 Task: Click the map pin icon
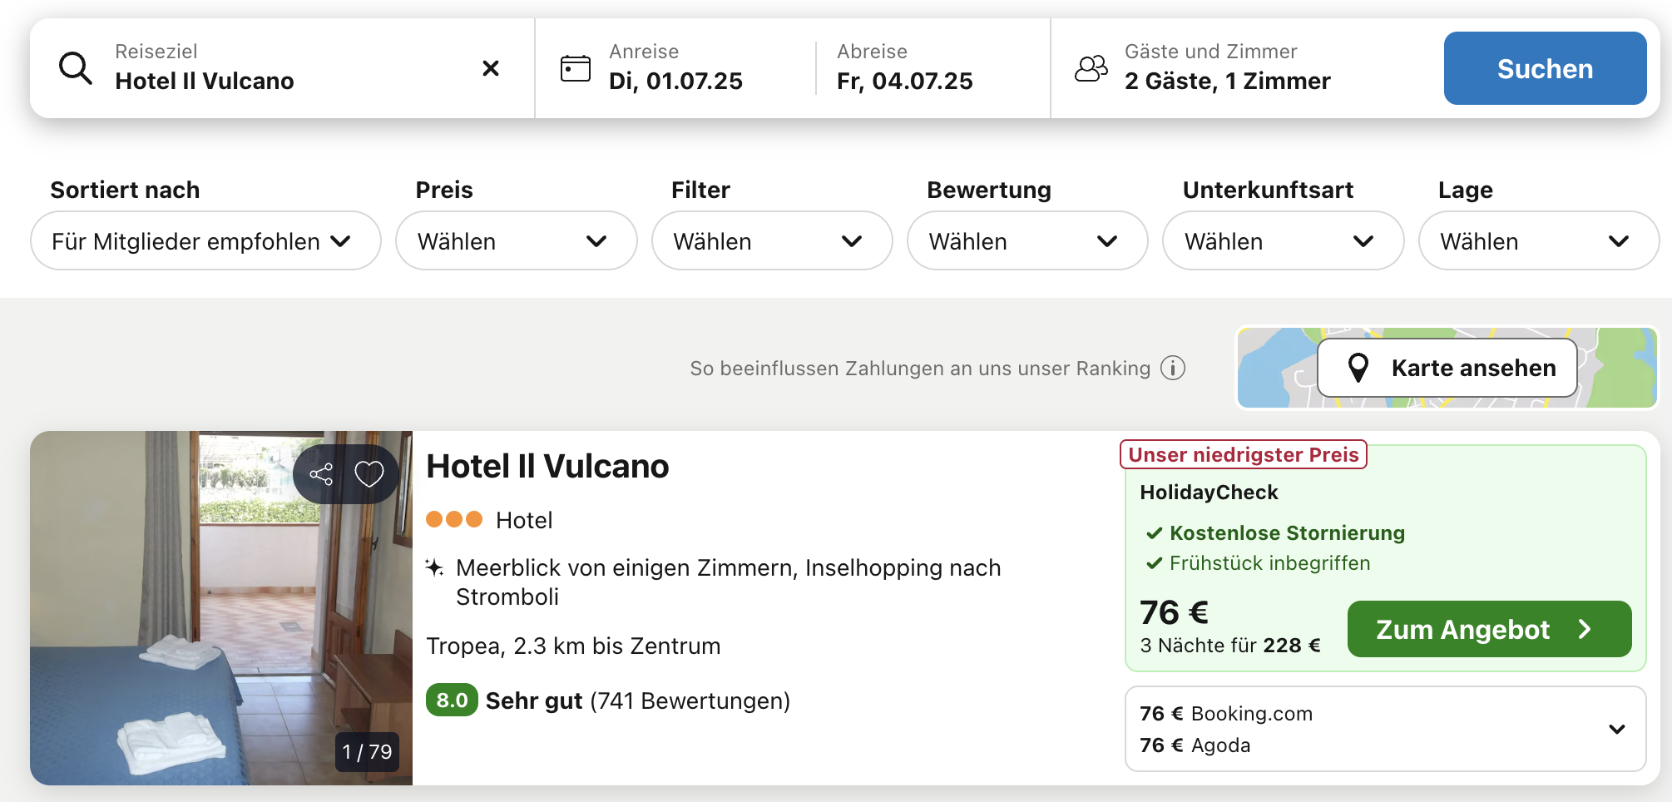pos(1358,368)
